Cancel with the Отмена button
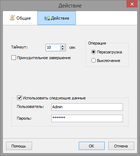The width and height of the screenshot is (140, 156). tap(121, 146)
